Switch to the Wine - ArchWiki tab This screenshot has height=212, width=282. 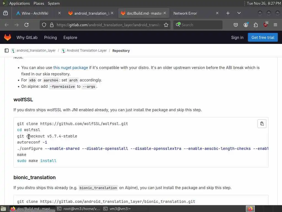pyautogui.click(x=35, y=13)
